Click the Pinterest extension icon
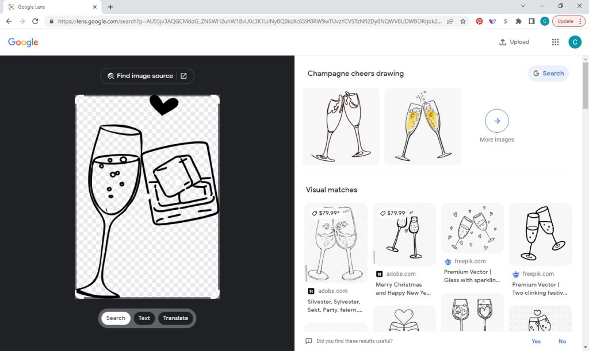The image size is (589, 351). 479,21
